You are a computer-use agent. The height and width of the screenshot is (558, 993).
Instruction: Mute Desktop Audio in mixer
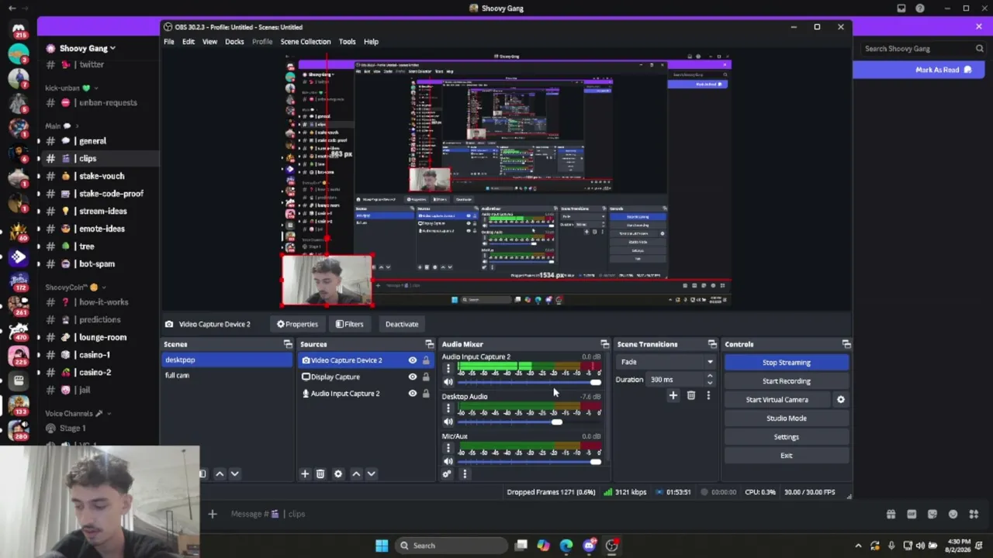point(448,422)
